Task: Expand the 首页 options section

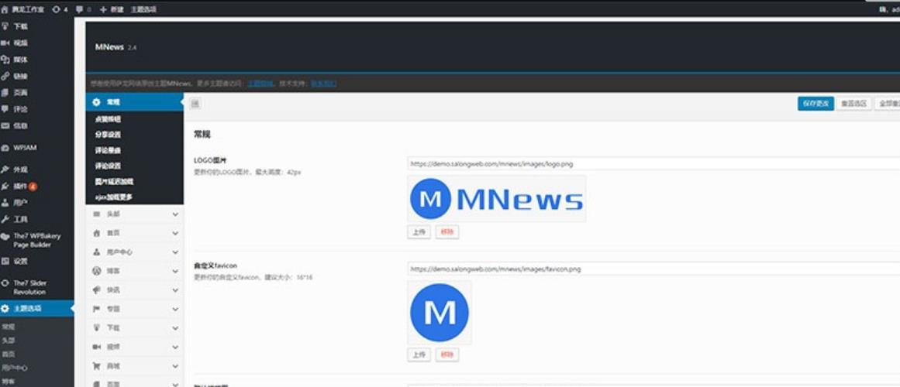Action: coord(175,233)
